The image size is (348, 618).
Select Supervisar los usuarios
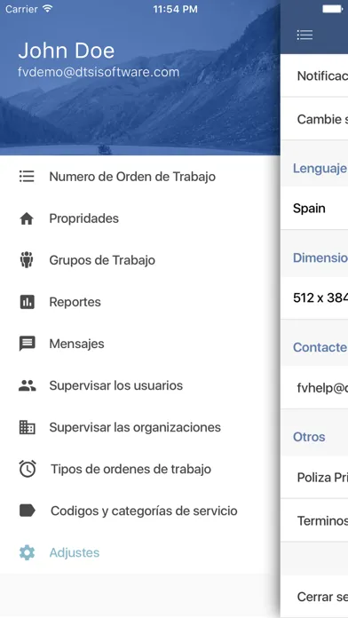coord(140,385)
